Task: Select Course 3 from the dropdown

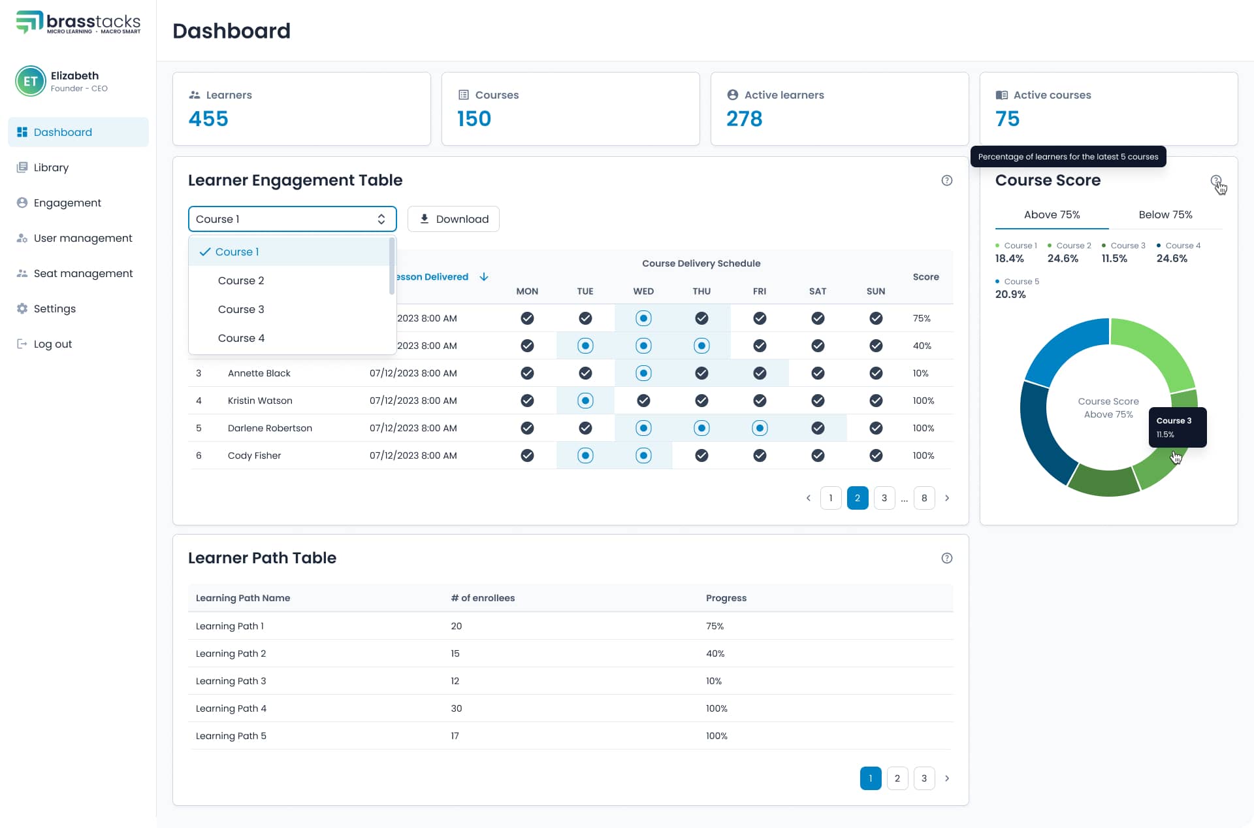Action: [241, 308]
